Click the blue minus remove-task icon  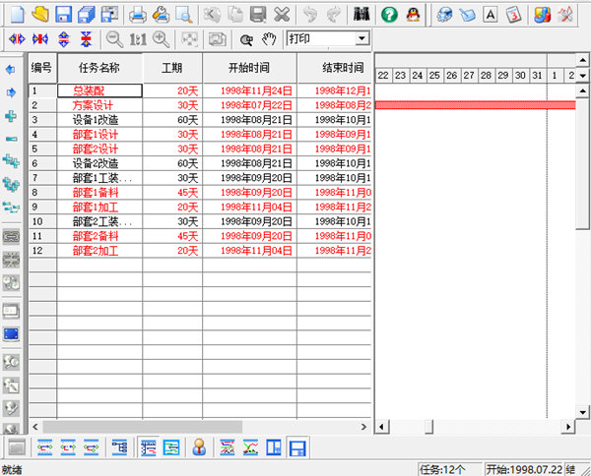(x=12, y=140)
